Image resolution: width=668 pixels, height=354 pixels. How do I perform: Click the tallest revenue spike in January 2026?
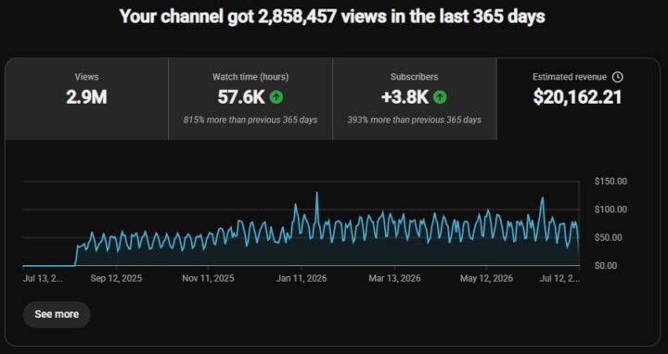coord(316,193)
